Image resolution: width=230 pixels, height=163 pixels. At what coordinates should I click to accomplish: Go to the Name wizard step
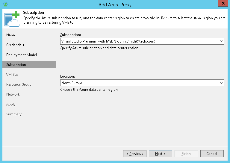(x=11, y=35)
